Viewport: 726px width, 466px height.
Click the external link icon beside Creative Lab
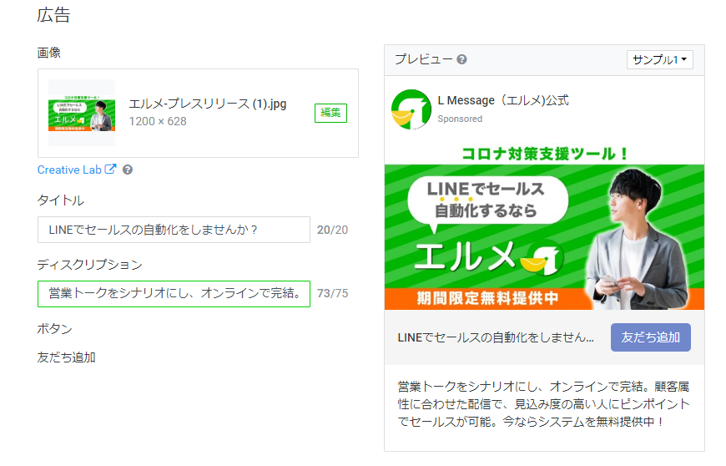pyautogui.click(x=110, y=169)
